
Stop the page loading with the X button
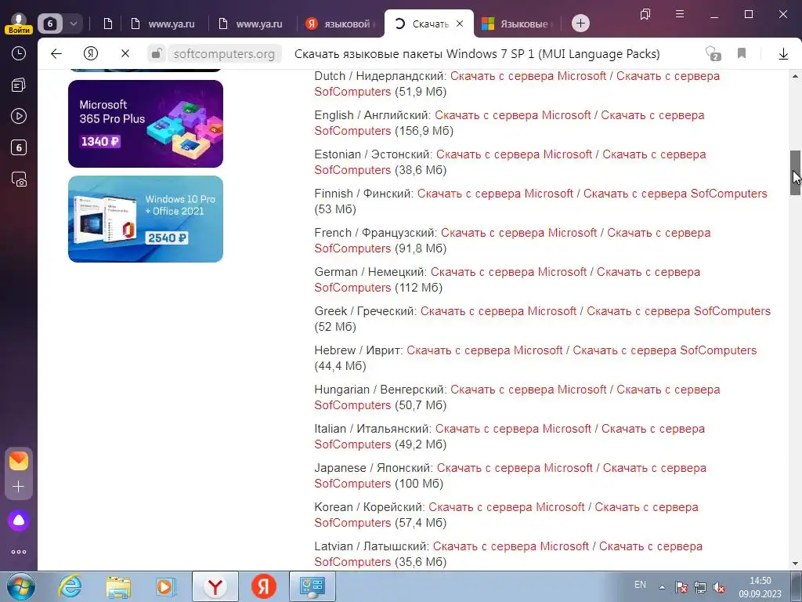point(125,54)
